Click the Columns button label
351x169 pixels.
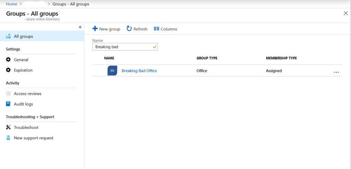pos(169,29)
